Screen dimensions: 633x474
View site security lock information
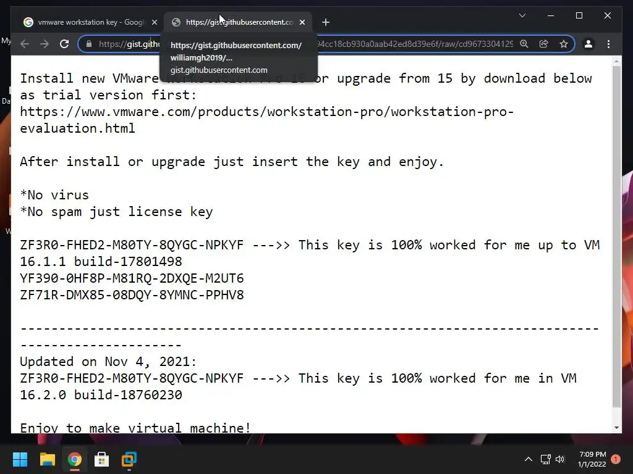tap(89, 44)
